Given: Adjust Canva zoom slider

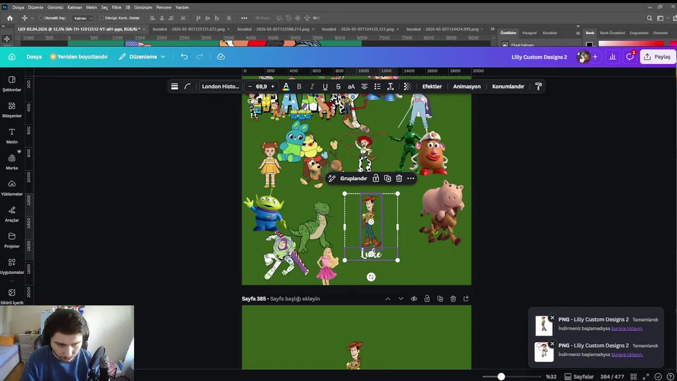Looking at the screenshot, I should tap(501, 377).
